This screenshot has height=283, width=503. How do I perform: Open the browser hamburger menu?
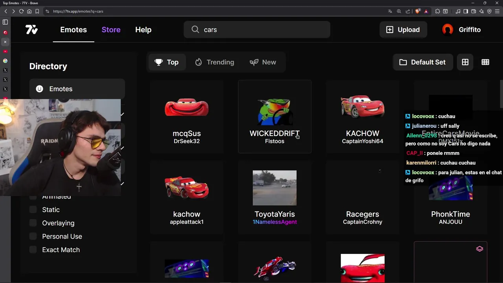tap(497, 11)
